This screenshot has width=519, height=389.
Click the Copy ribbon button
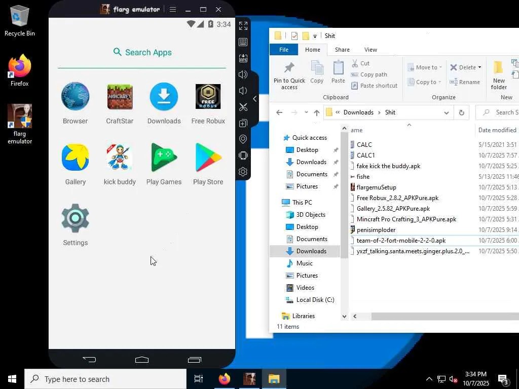click(x=317, y=72)
